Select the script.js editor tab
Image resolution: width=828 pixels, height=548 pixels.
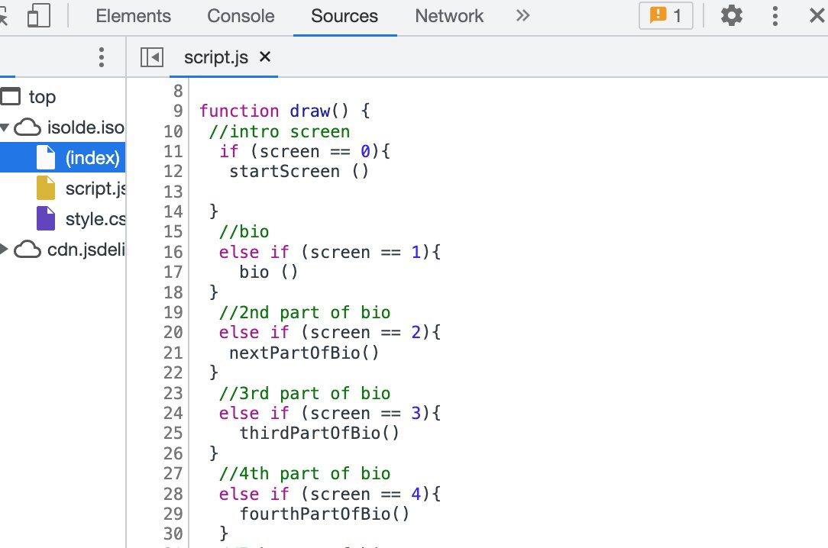pos(216,57)
